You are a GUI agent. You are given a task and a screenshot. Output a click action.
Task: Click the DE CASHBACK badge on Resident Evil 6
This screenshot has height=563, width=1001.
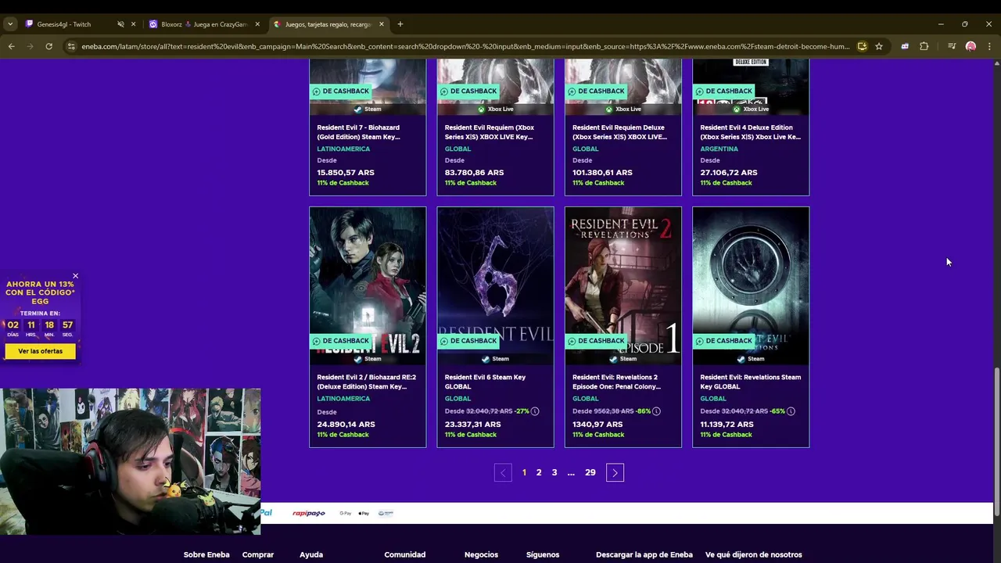[x=469, y=341]
